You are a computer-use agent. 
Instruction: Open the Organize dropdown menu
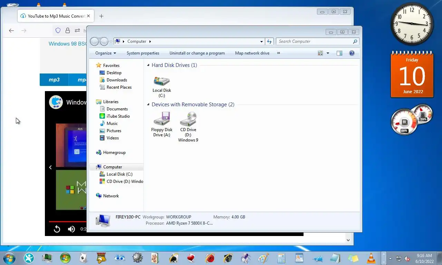(106, 53)
